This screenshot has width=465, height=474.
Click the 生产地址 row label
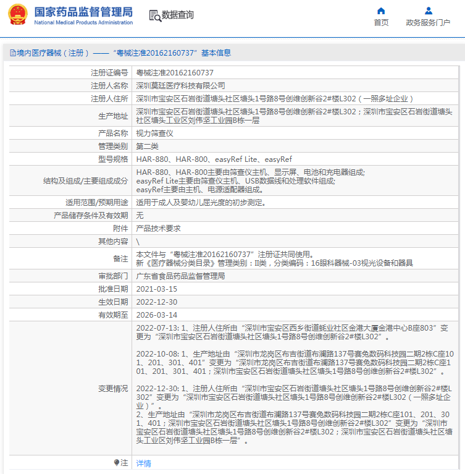point(113,116)
